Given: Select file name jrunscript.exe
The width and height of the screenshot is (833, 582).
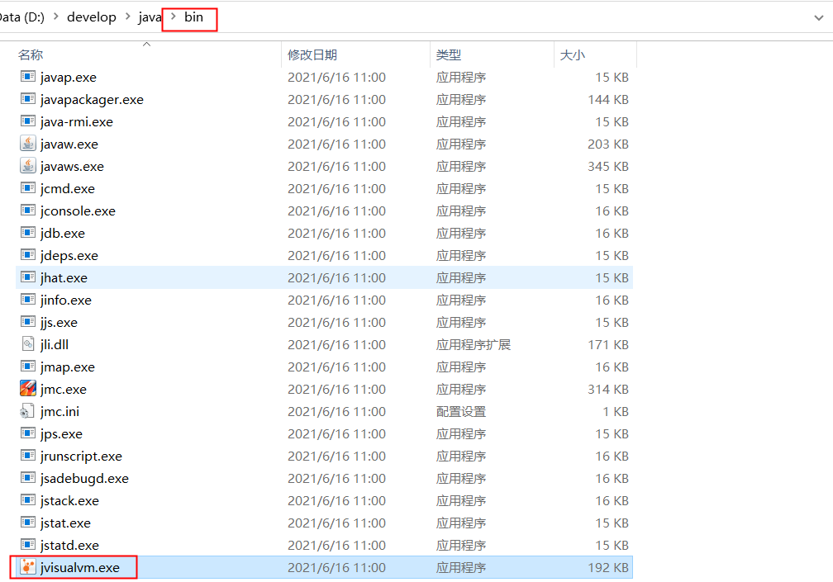Looking at the screenshot, I should click(x=81, y=457).
